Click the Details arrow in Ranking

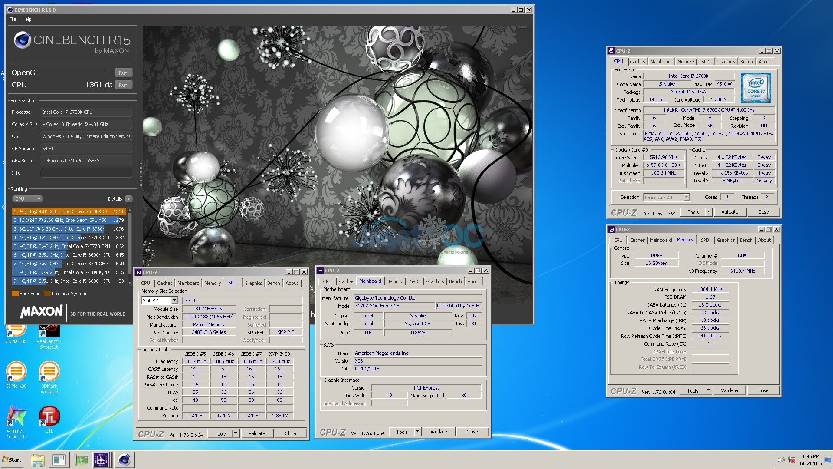click(x=128, y=199)
